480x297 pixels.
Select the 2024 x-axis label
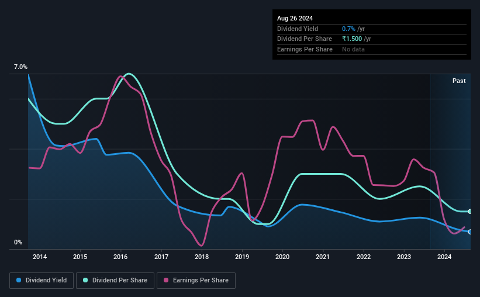(444, 257)
